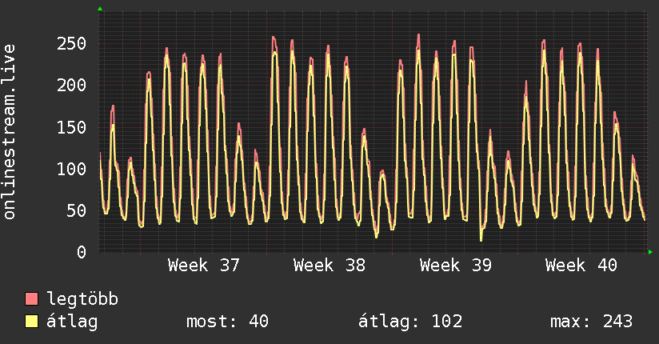The image size is (659, 344).
Task: Click the 0 y-axis tick label
Action: click(x=82, y=252)
